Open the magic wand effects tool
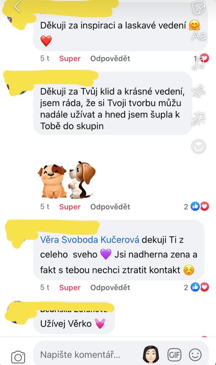Viewport: 216px width, 365px height. tap(199, 118)
